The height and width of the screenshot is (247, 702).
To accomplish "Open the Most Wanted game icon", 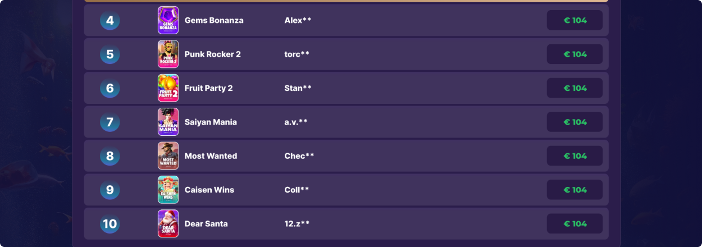I will 168,155.
